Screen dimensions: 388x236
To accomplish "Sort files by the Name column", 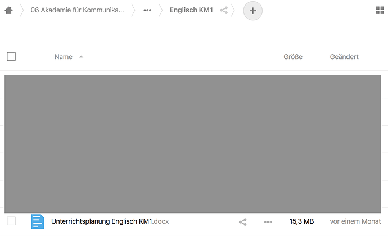I will 64,57.
